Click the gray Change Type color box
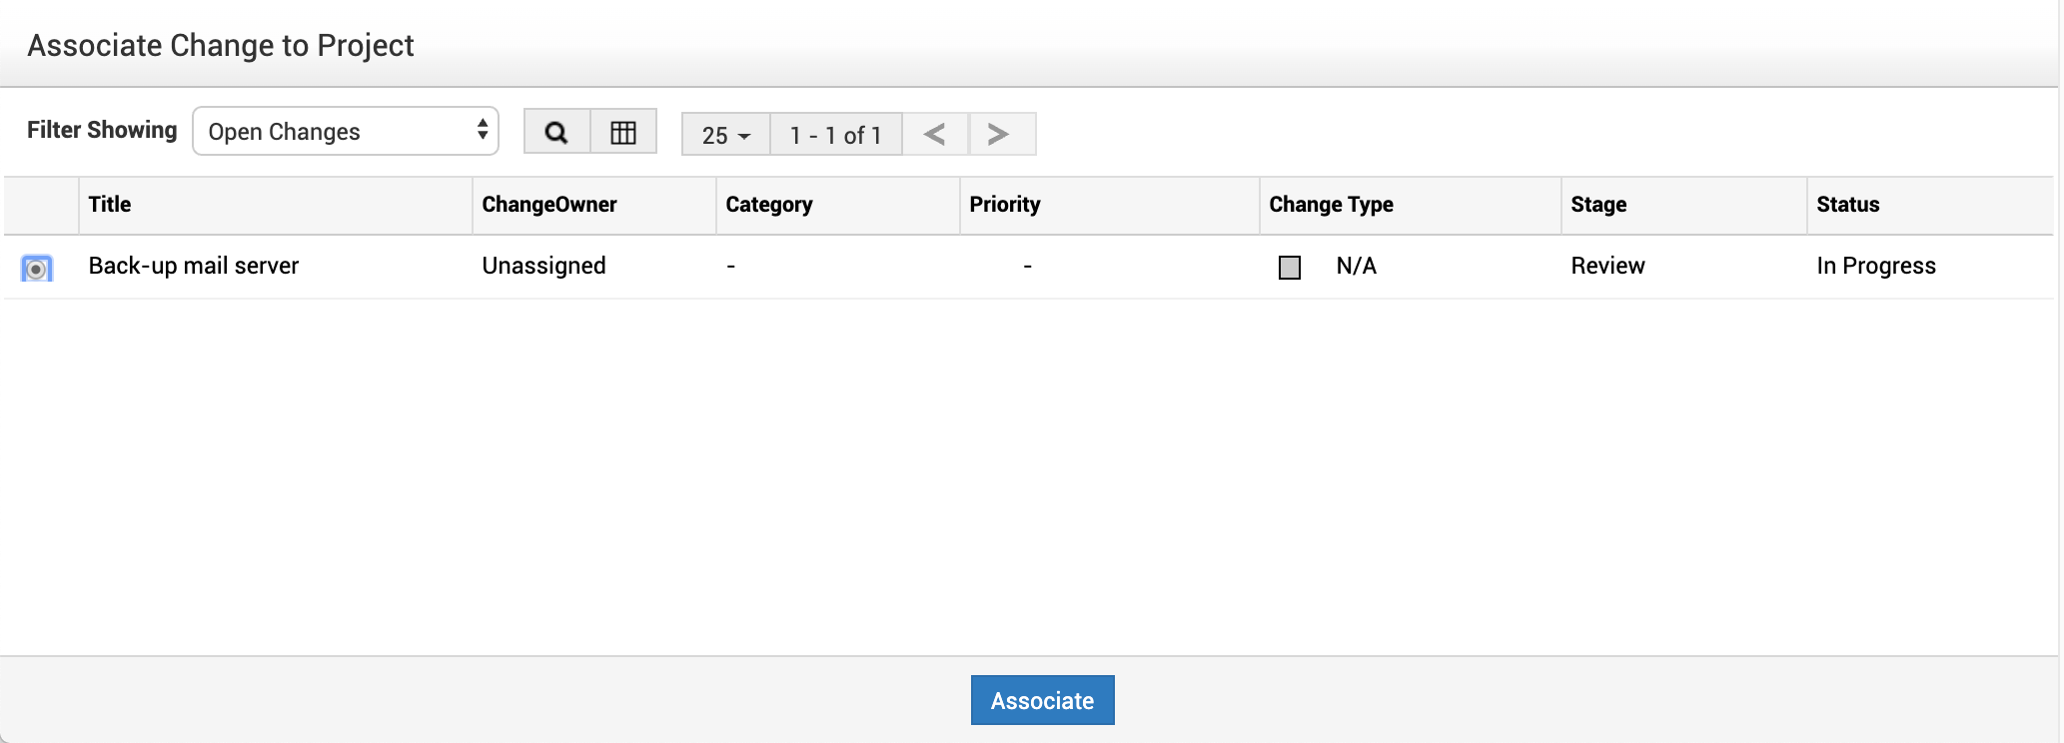Image resolution: width=2064 pixels, height=743 pixels. [x=1290, y=268]
